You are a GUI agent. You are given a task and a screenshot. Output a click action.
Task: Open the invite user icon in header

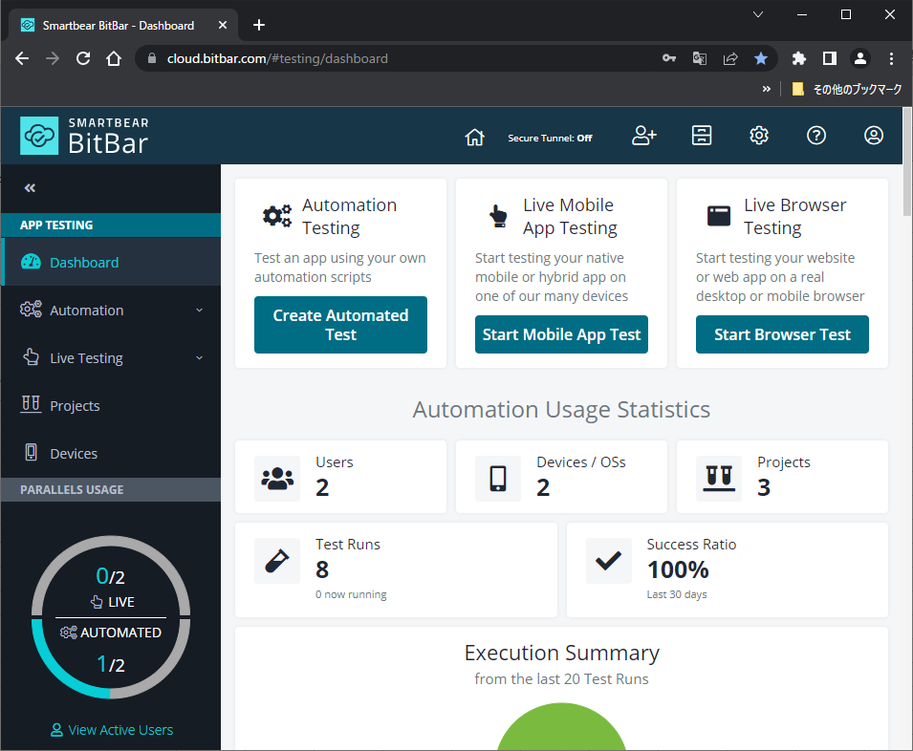coord(644,136)
